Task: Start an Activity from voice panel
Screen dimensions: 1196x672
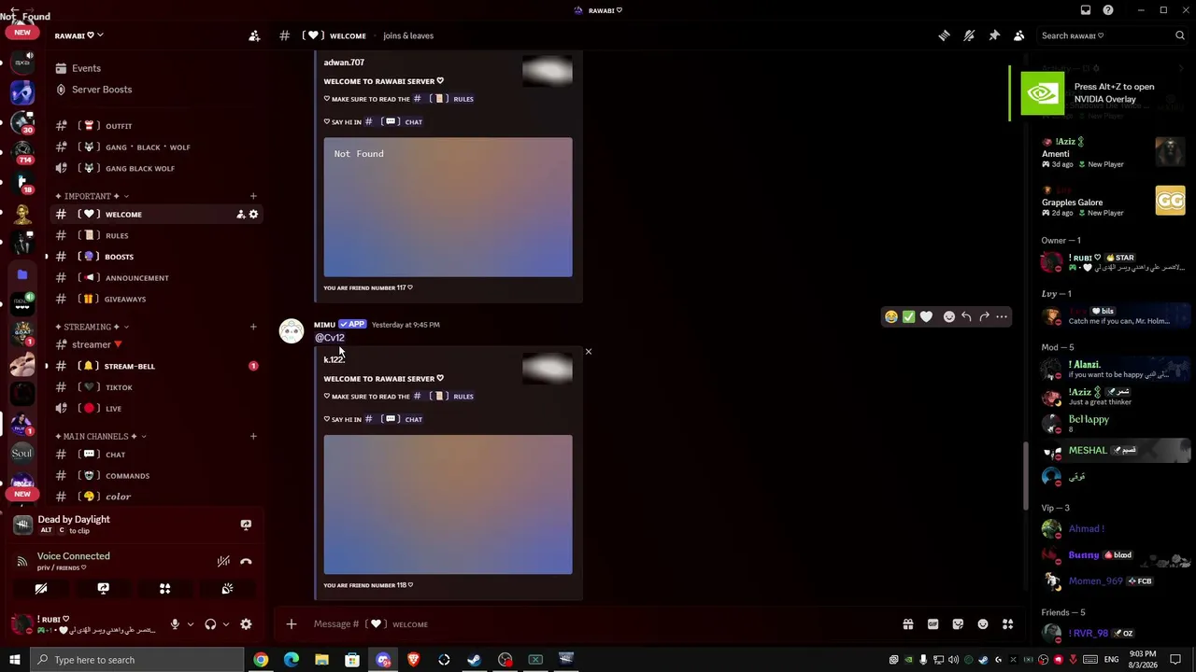Action: click(x=164, y=589)
